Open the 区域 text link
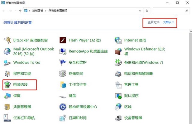This screenshot has height=124, width=192. point(128,107)
